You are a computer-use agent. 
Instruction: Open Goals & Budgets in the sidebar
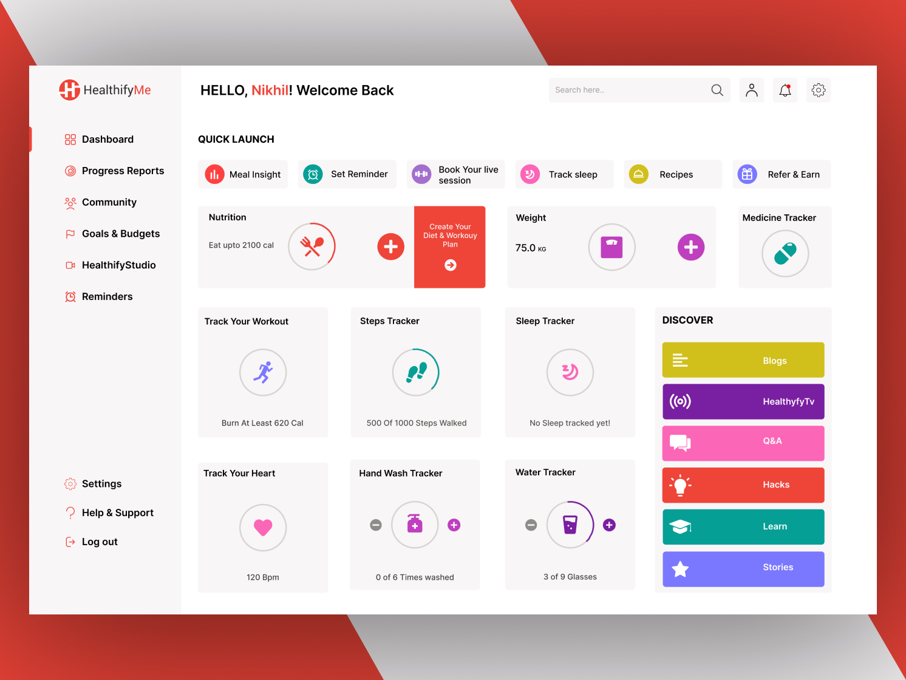(112, 234)
